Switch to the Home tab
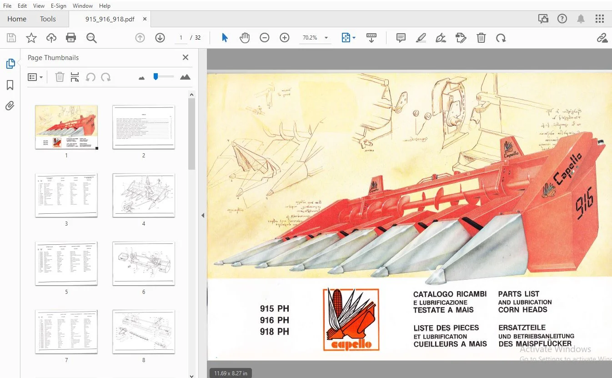The image size is (612, 378). [17, 19]
